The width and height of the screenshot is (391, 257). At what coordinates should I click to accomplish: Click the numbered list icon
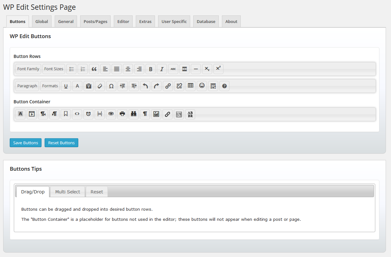coord(83,69)
